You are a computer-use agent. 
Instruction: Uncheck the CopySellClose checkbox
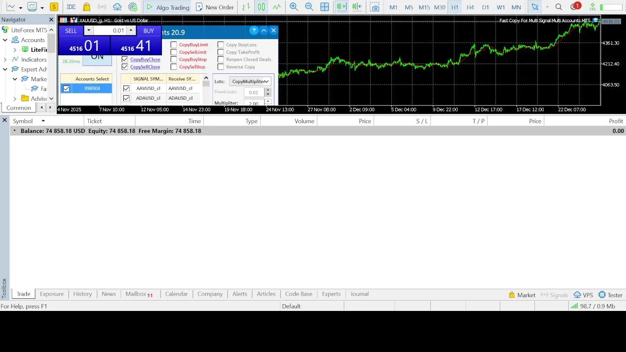point(125,67)
